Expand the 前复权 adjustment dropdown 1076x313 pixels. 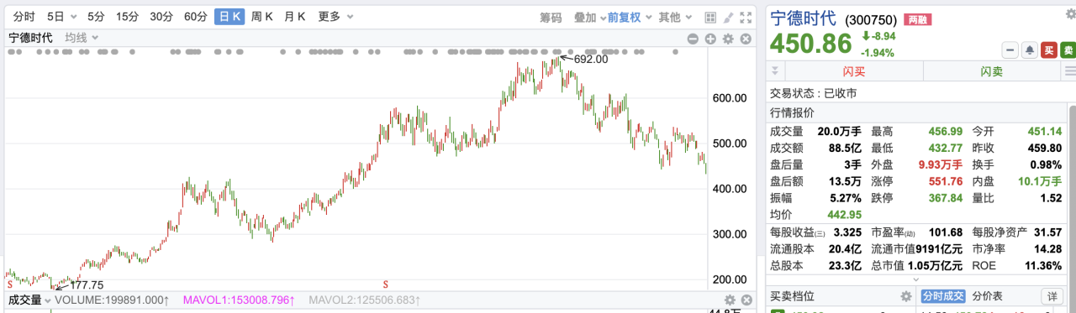tap(630, 17)
